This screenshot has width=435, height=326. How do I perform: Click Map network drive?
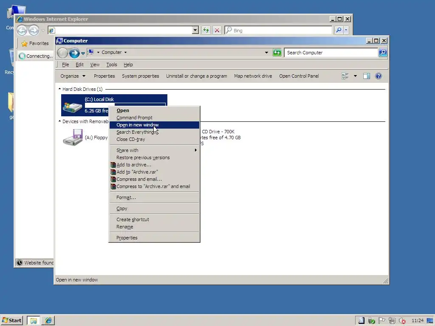[x=253, y=76]
